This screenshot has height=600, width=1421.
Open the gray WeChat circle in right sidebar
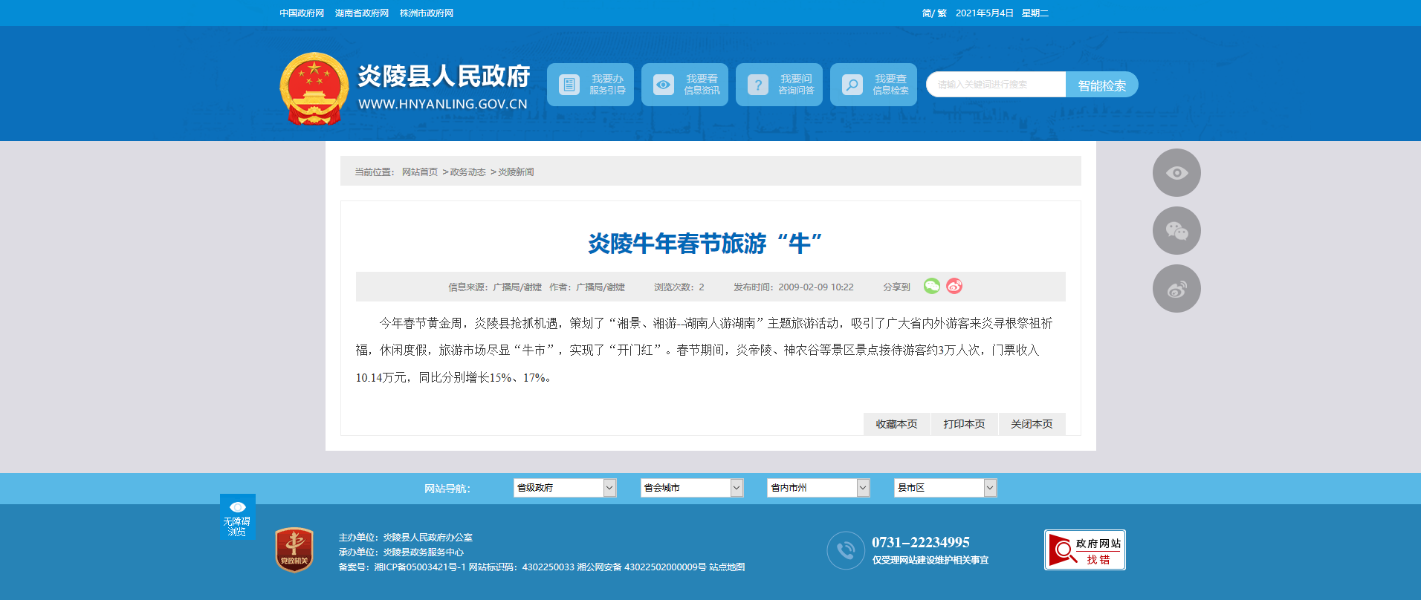(x=1176, y=231)
